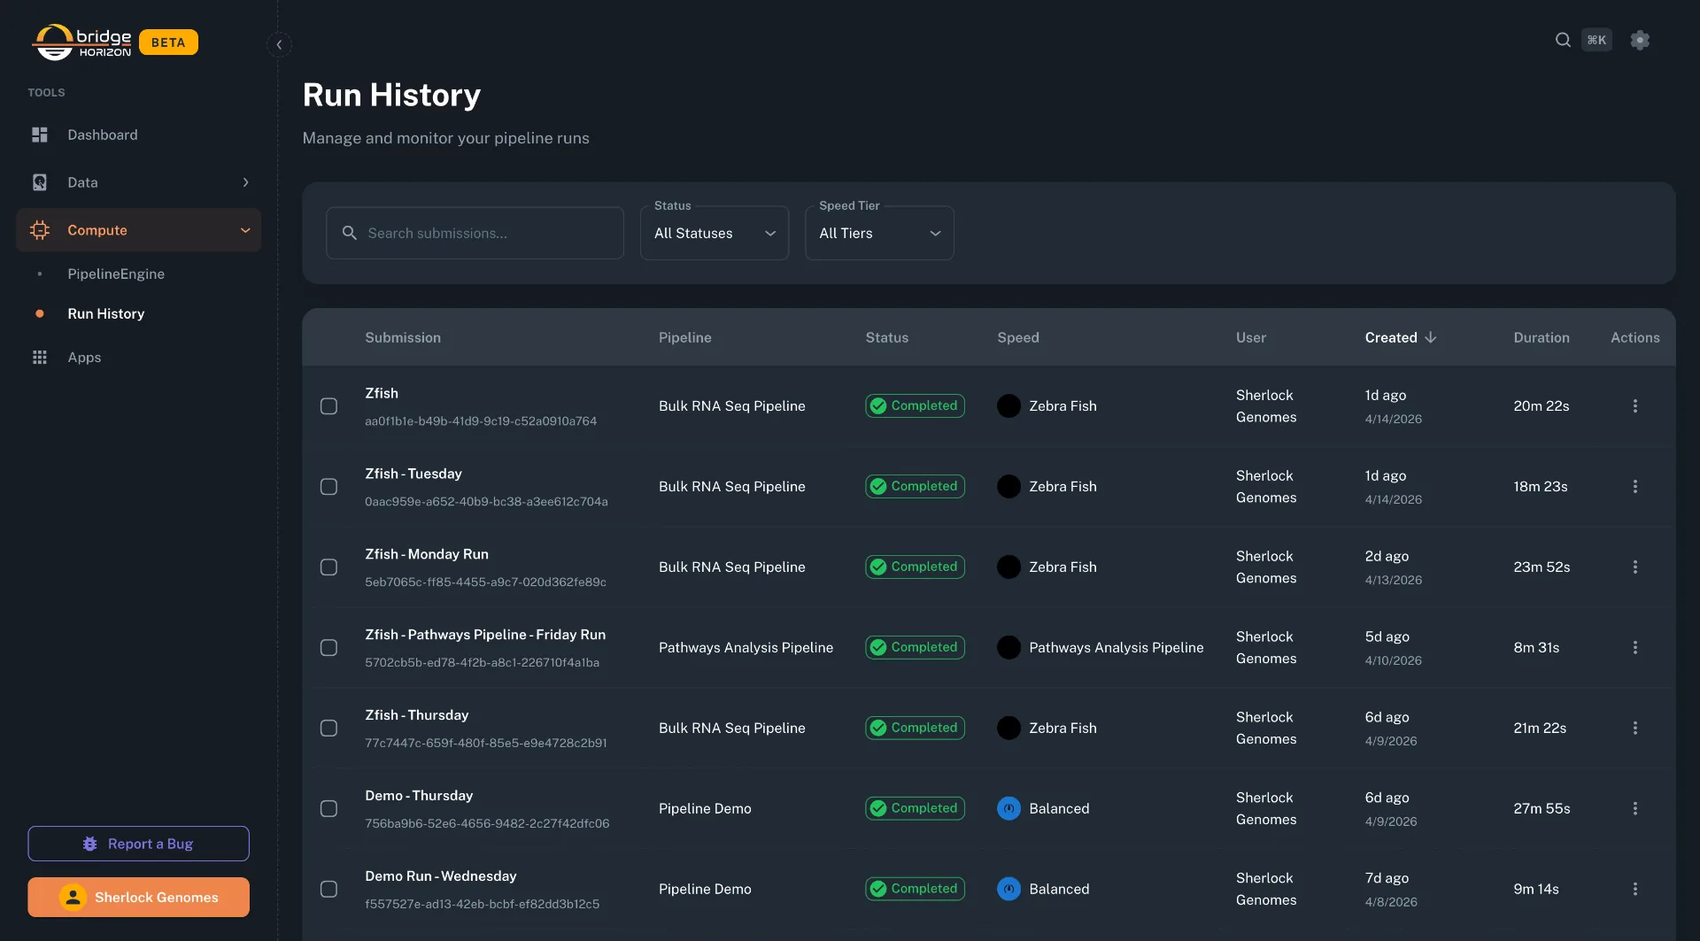Check the Demo Run - Wednesday checkbox
The image size is (1700, 941).
[x=328, y=889]
